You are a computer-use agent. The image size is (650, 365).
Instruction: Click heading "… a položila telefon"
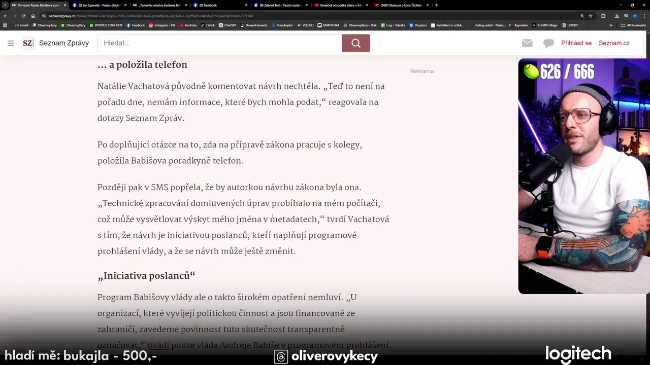tap(142, 65)
